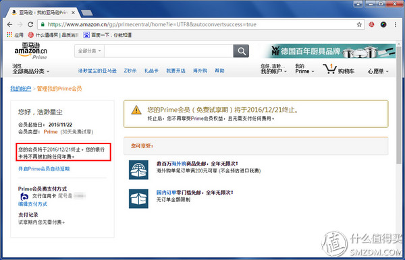Image resolution: width=405 pixels, height=260 pixels.
Task: Open the shopping cart icon
Action: click(x=329, y=69)
